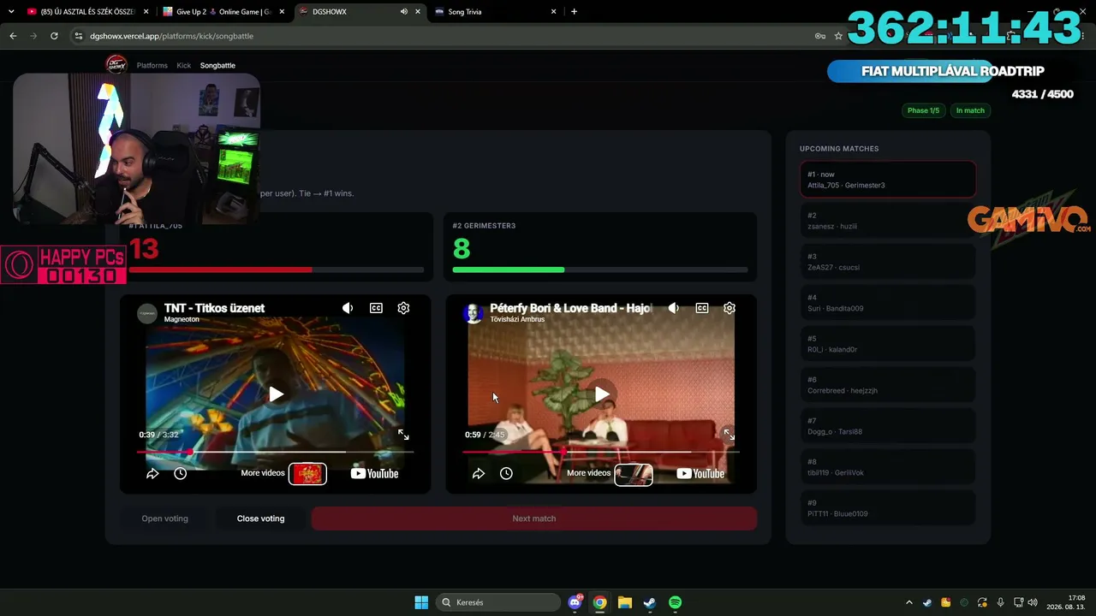Open Steam from the taskbar
Screen dimensions: 1096x616
click(x=650, y=602)
